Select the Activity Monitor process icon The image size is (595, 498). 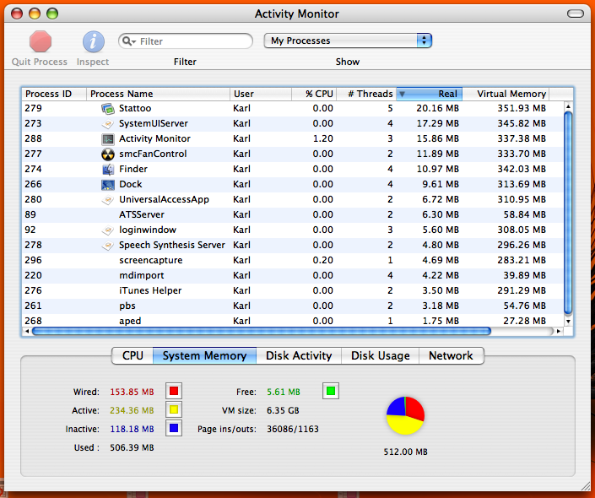pyautogui.click(x=108, y=139)
